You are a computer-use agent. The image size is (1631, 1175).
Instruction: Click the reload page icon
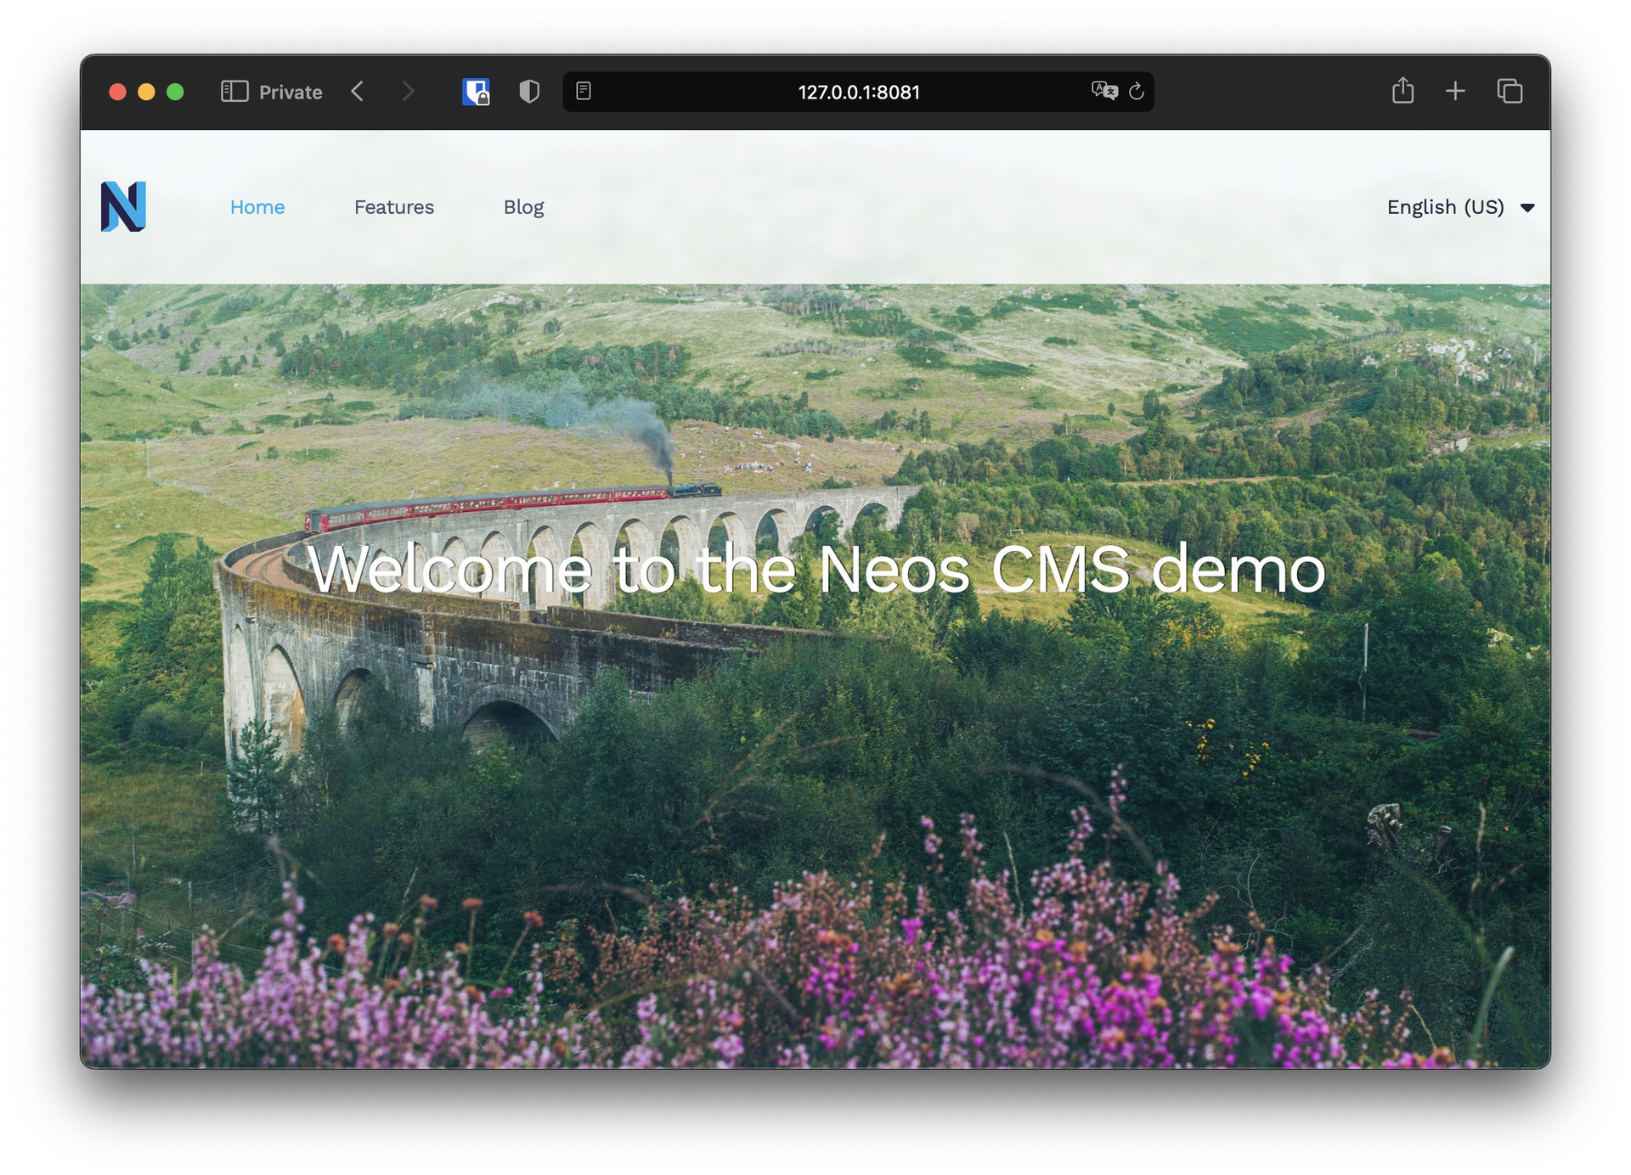tap(1137, 92)
